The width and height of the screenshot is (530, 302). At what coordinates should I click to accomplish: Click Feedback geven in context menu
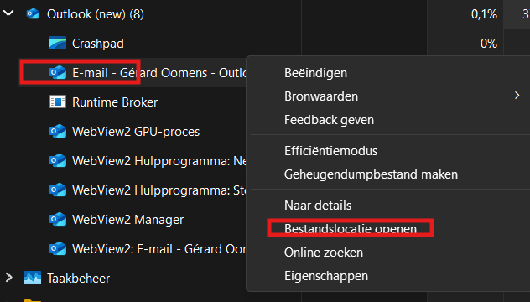tap(329, 120)
